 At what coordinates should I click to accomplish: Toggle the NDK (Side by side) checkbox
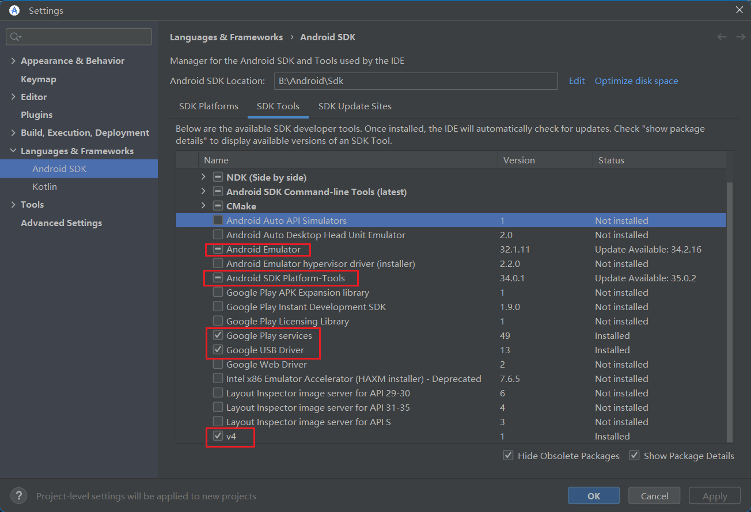218,177
